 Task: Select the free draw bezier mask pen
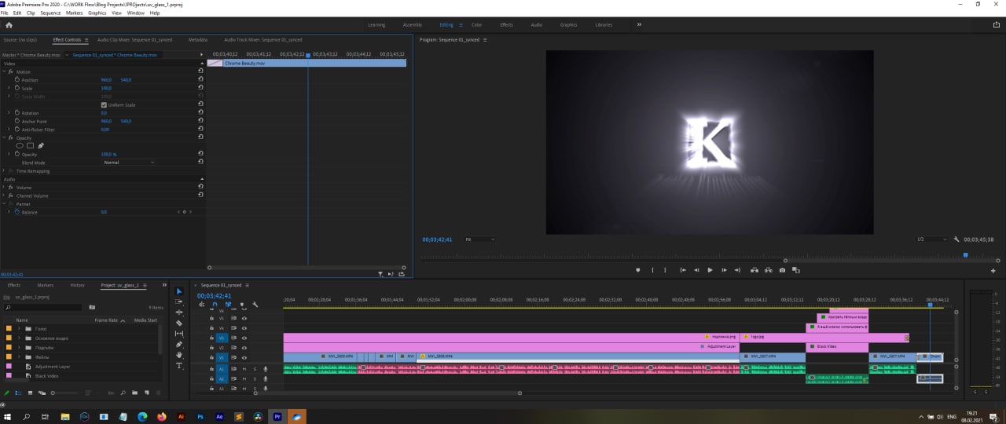click(41, 146)
